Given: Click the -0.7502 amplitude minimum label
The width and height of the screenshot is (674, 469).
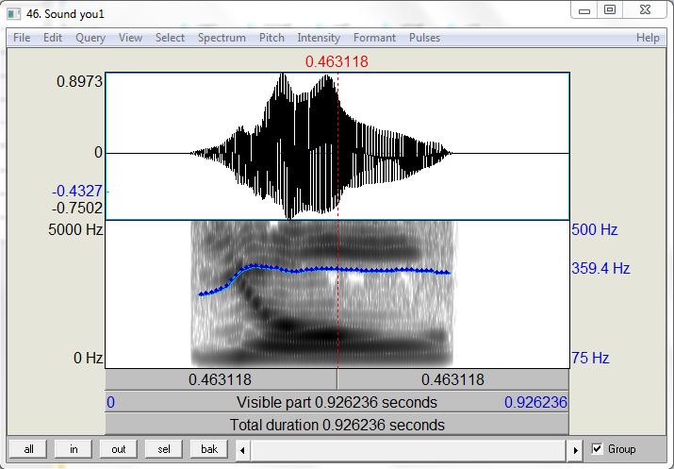Looking at the screenshot, I should point(77,209).
